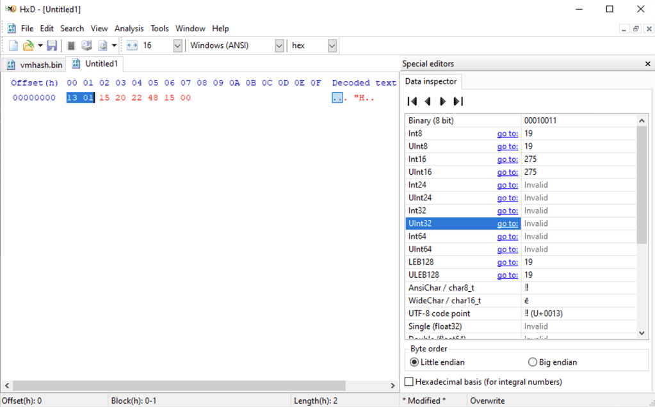Close the Special editors panel
Image resolution: width=655 pixels, height=407 pixels.
(x=647, y=64)
